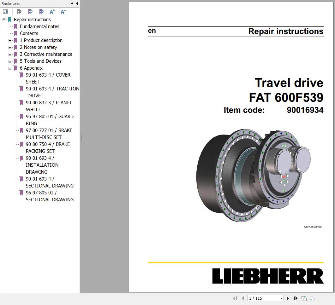Click bookmark icon beside BRAKE MULTI-DISC SET
Image resolution: width=335 pixels, height=305 pixels.
[21, 130]
